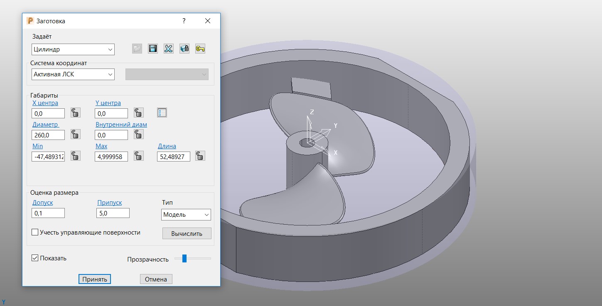Click the Длина field 52,48927

tap(174, 157)
